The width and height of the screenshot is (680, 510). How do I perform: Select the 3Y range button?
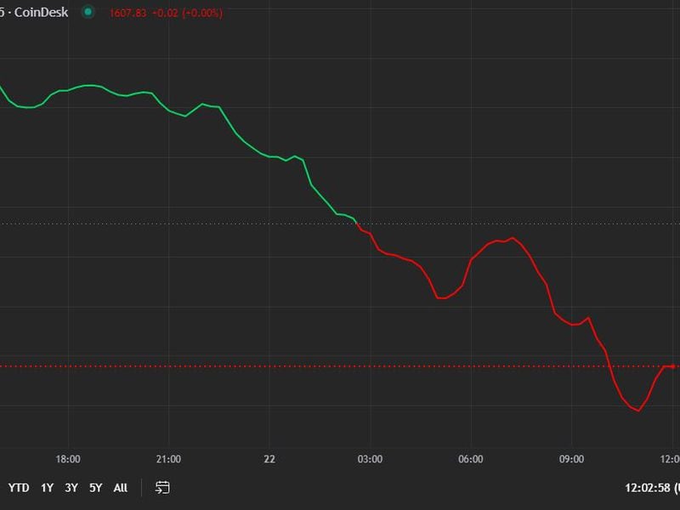tap(70, 488)
